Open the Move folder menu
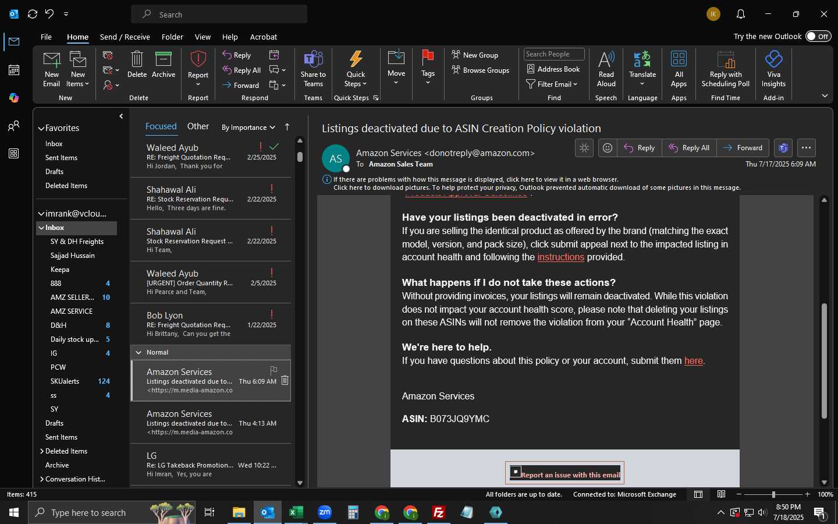 (x=396, y=68)
